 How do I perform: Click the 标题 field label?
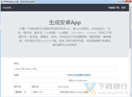(x=16, y=75)
